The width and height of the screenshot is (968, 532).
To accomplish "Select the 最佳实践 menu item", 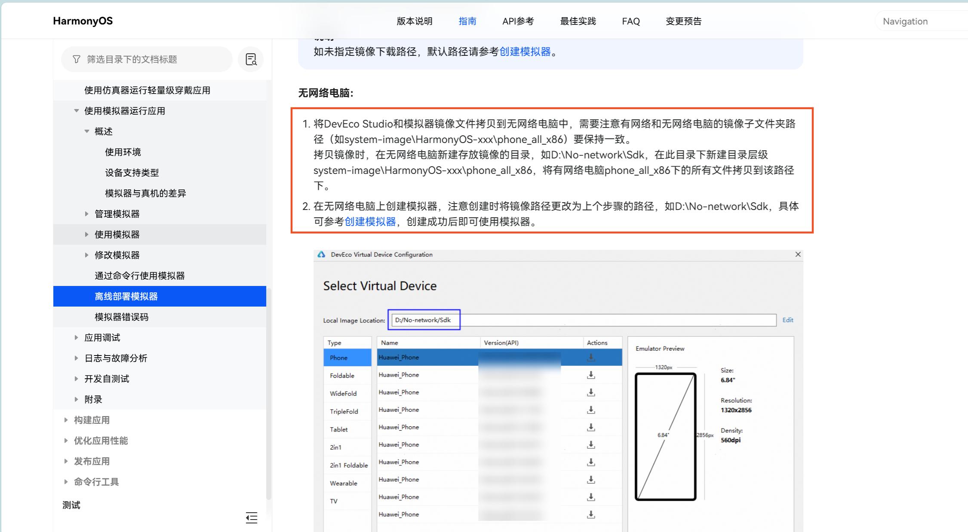I will (578, 21).
